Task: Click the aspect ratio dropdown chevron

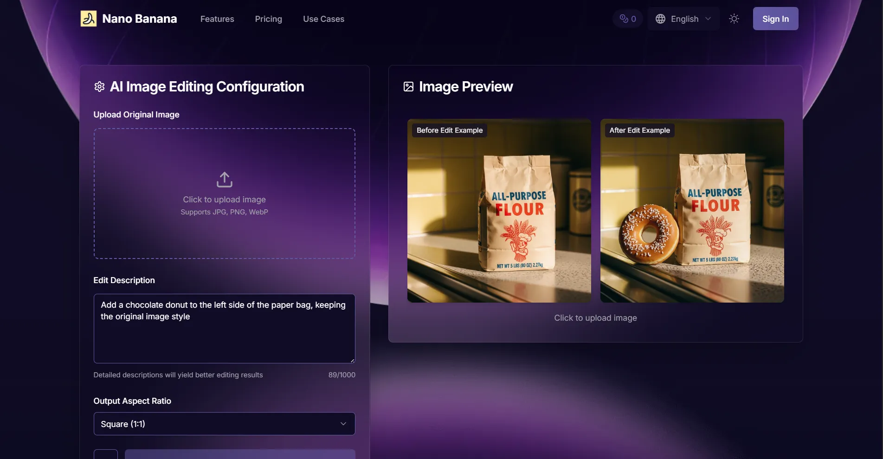Action: 343,424
